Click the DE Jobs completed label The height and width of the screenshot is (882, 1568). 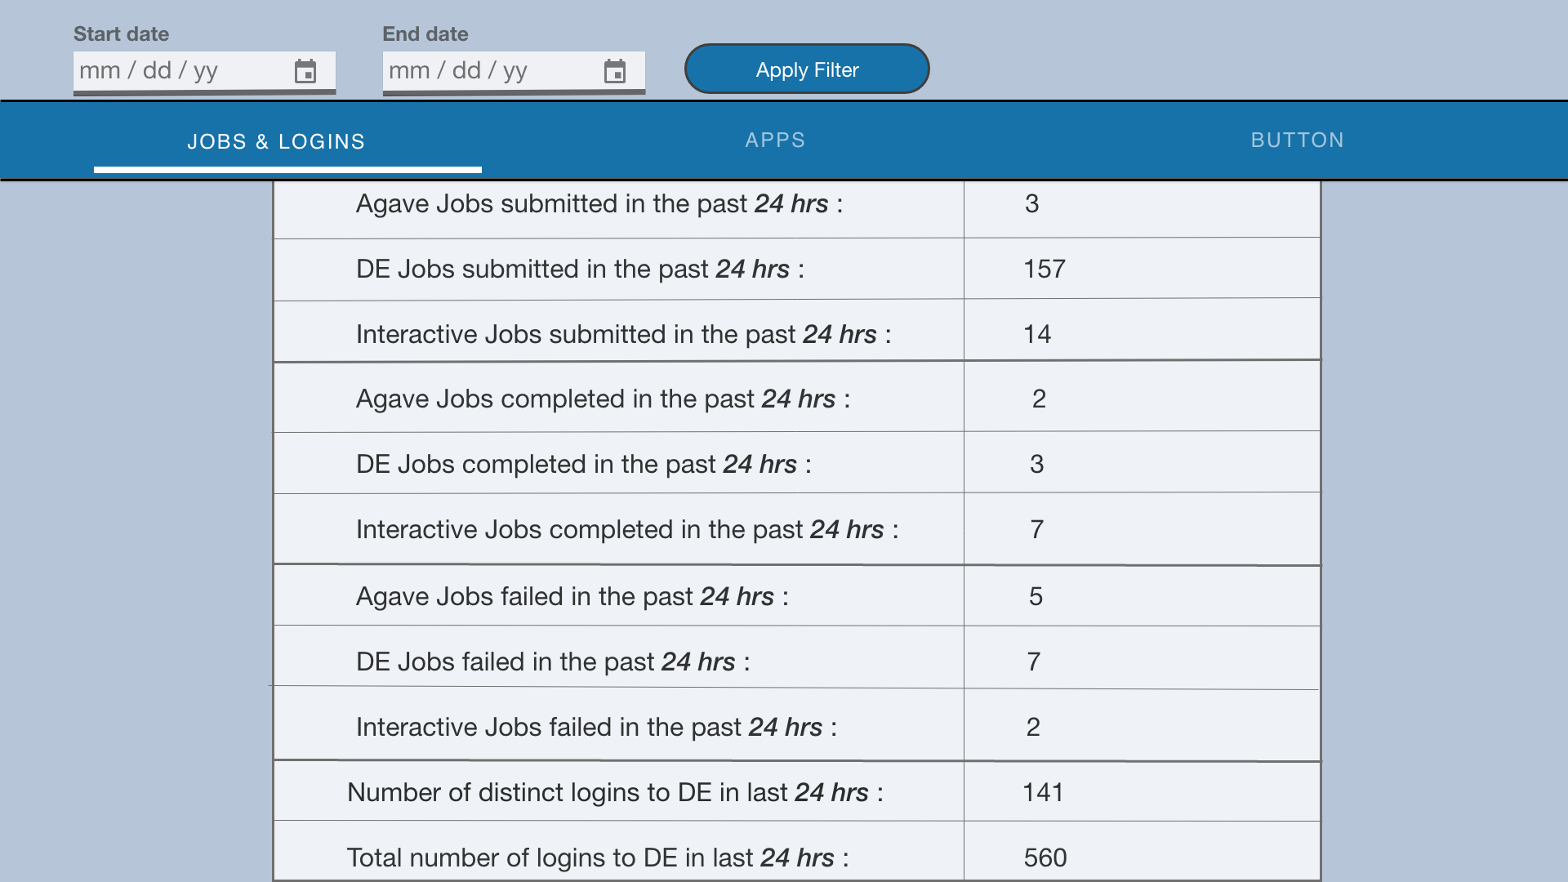583,465
